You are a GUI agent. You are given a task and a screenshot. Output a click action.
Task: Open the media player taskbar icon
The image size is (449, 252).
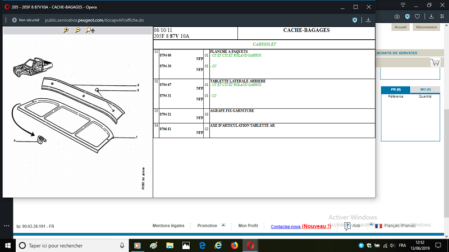[x=137, y=245]
